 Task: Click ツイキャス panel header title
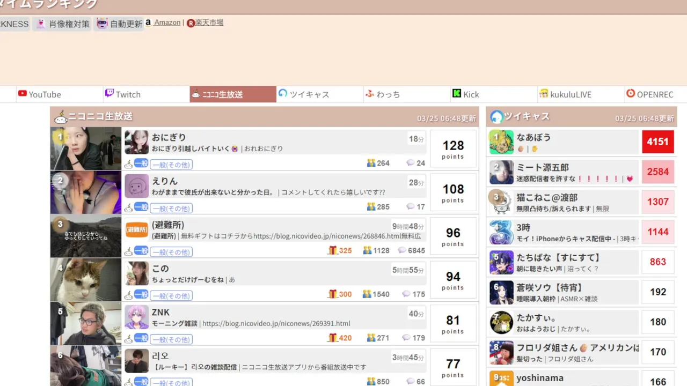527,116
